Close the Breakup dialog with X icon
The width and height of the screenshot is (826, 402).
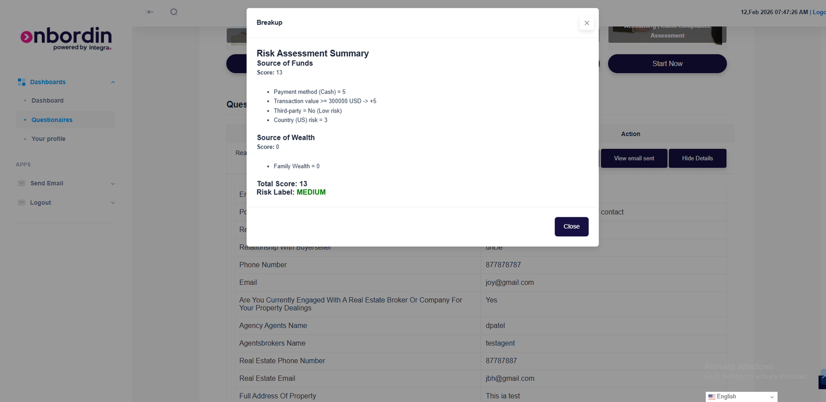click(x=586, y=23)
